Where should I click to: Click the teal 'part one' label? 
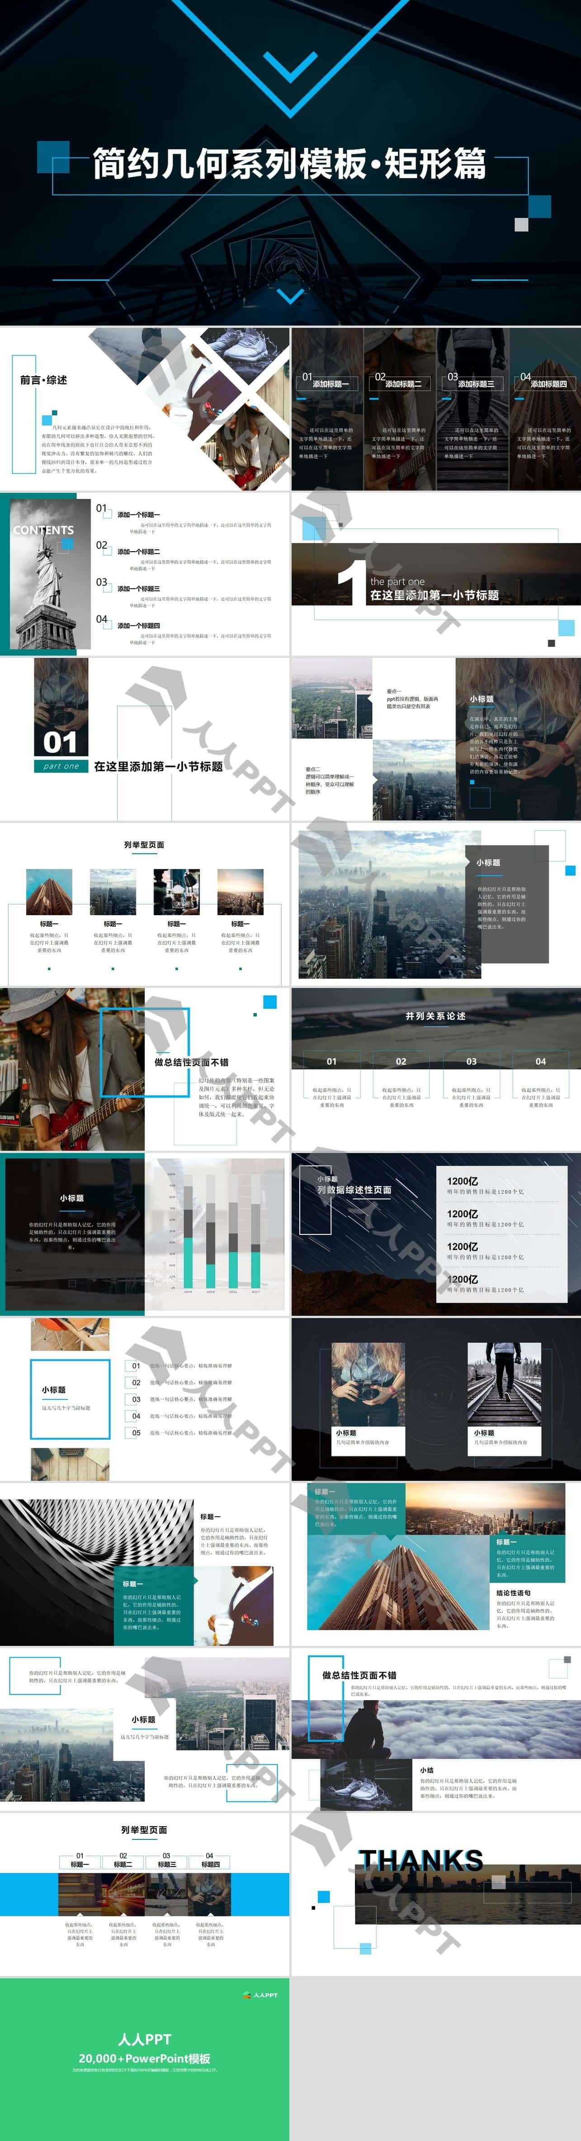click(61, 766)
